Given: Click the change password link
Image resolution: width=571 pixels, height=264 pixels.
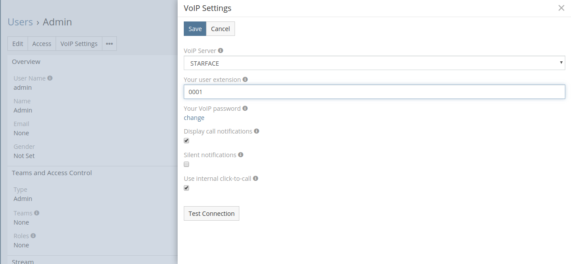Looking at the screenshot, I should point(194,117).
